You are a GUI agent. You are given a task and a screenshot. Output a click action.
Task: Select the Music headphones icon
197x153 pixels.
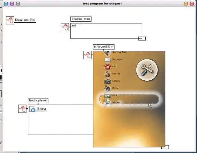pyautogui.click(x=107, y=88)
